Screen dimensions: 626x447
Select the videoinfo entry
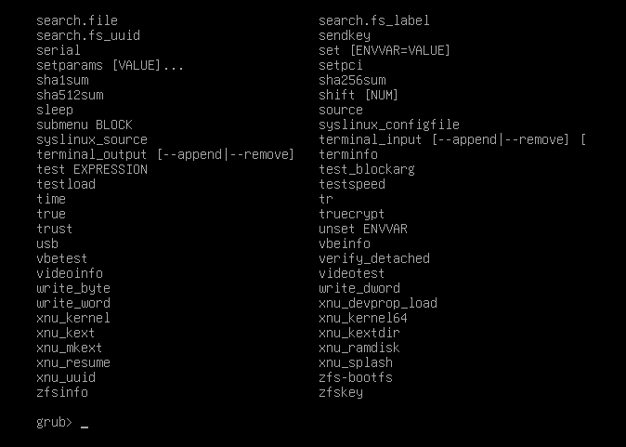click(70, 273)
